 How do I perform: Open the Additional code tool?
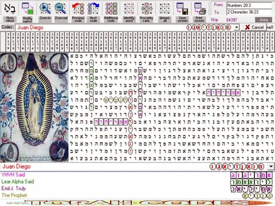pyautogui.click(x=111, y=12)
